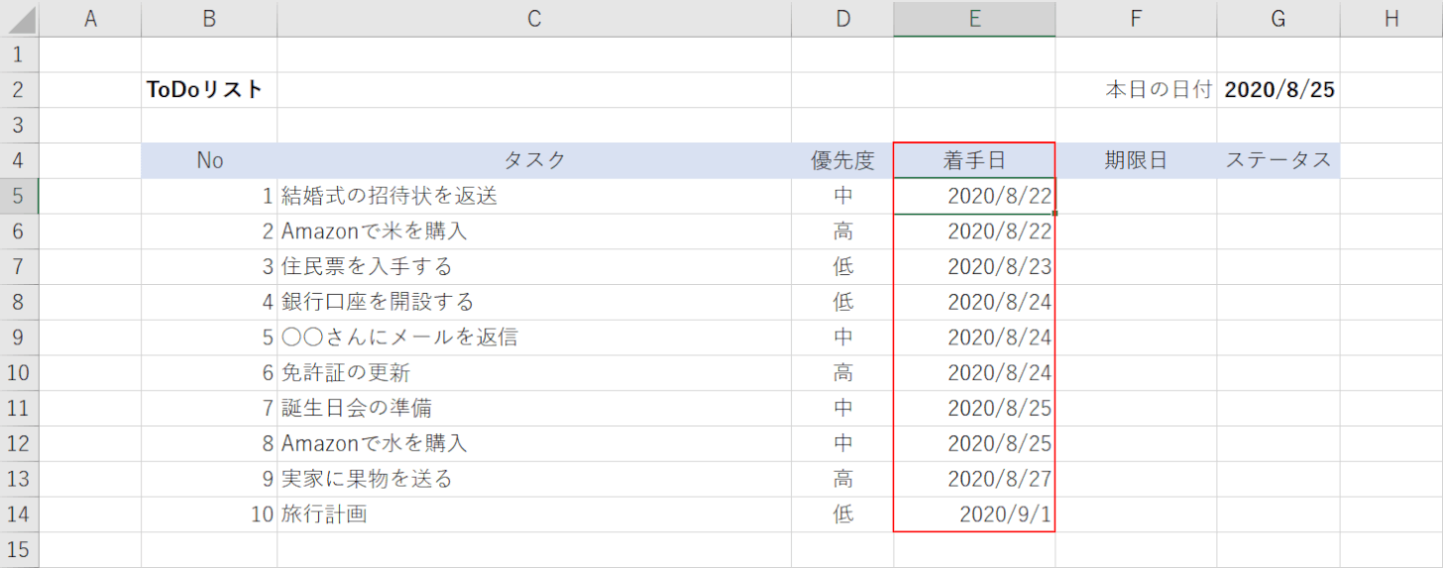1443x568 pixels.
Task: Click the タスク header cell
Action: [x=534, y=160]
